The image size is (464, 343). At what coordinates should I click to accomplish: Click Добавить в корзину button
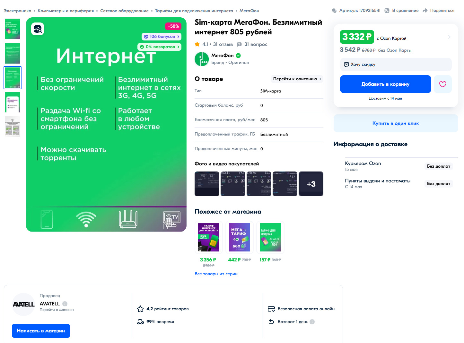click(385, 84)
